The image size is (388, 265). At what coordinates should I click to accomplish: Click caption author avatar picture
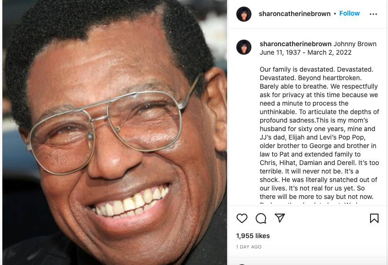pos(244,47)
